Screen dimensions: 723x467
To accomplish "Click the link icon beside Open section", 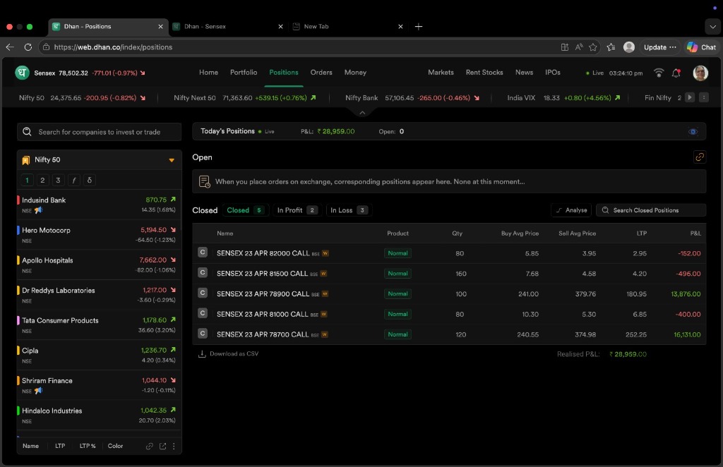I will click(700, 157).
